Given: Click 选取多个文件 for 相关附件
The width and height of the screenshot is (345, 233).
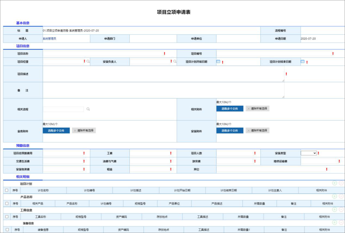Looking at the screenshot, I should pos(230,108).
